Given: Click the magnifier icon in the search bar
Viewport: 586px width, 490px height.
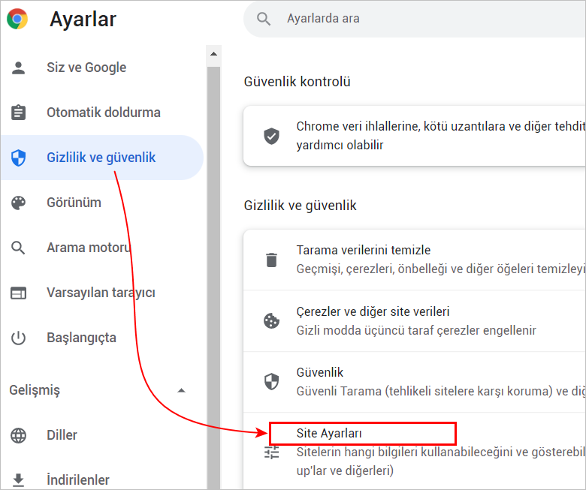Looking at the screenshot, I should pyautogui.click(x=264, y=18).
